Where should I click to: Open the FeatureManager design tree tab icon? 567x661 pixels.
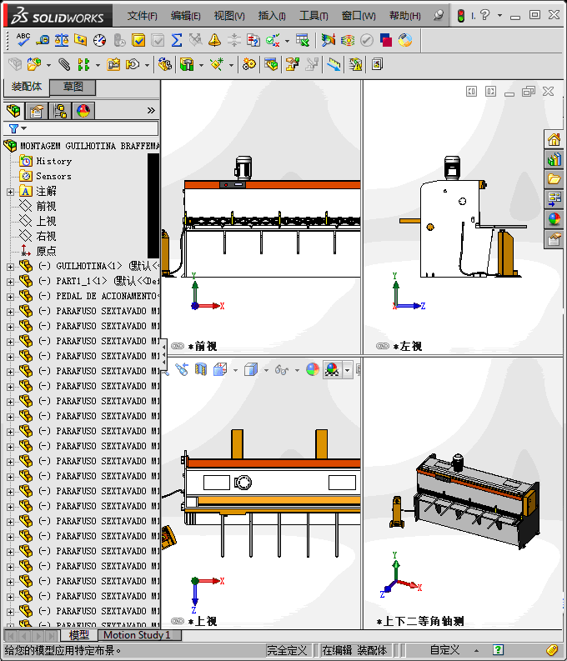[13, 111]
